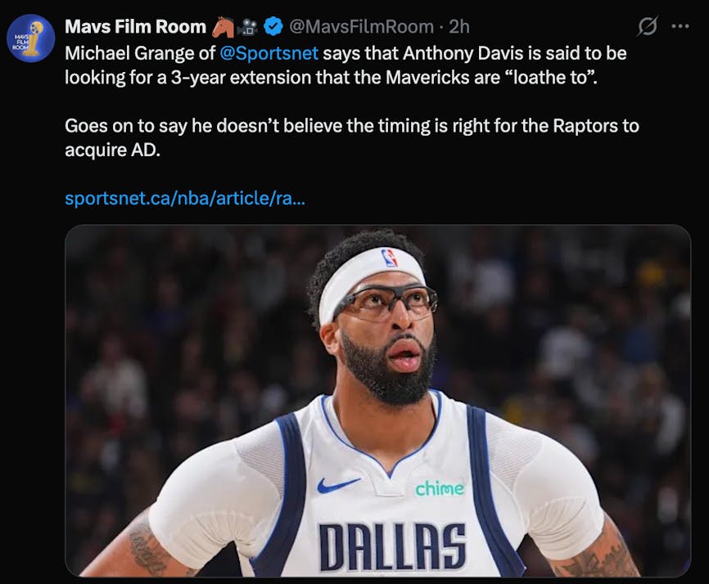Open the Mavs Film Room display name
709x584 pixels.
[136, 27]
